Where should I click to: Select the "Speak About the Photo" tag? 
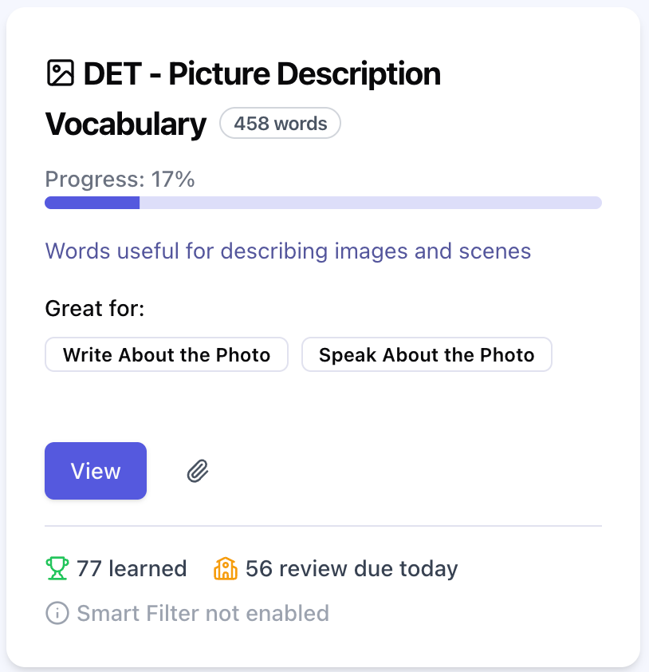click(x=427, y=355)
